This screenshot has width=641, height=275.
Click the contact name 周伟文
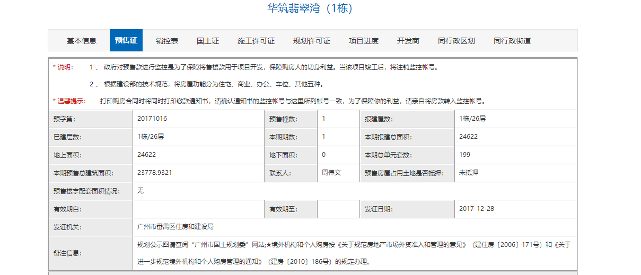pyautogui.click(x=331, y=173)
